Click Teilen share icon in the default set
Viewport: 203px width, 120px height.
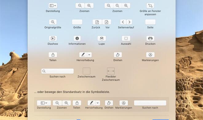click(x=77, y=103)
